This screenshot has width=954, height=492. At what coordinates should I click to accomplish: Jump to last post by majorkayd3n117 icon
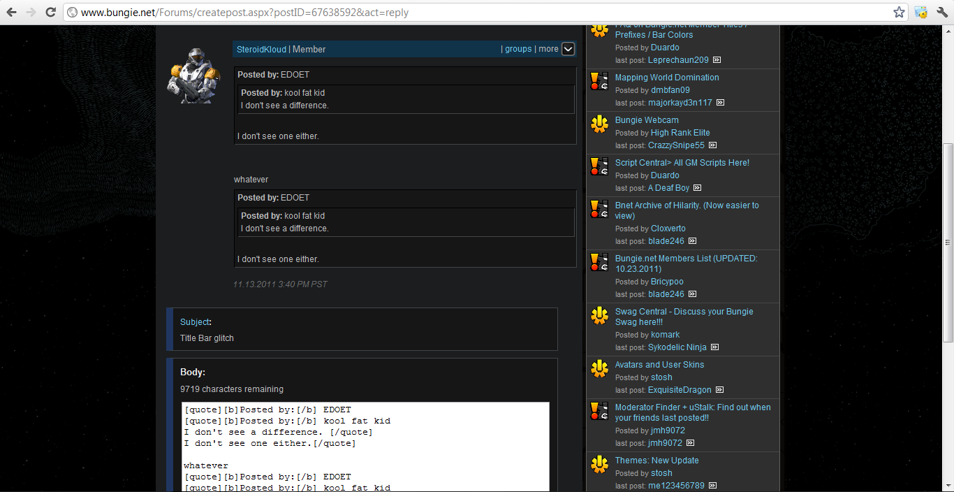tap(720, 103)
